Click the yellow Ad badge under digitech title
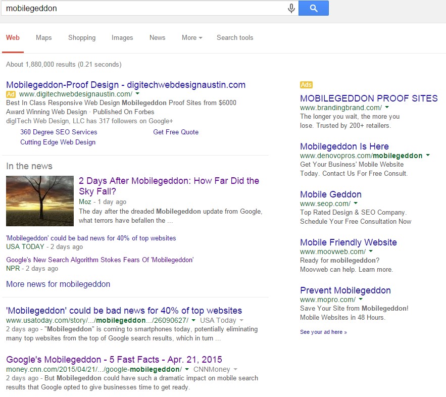446x397 pixels. (11, 94)
